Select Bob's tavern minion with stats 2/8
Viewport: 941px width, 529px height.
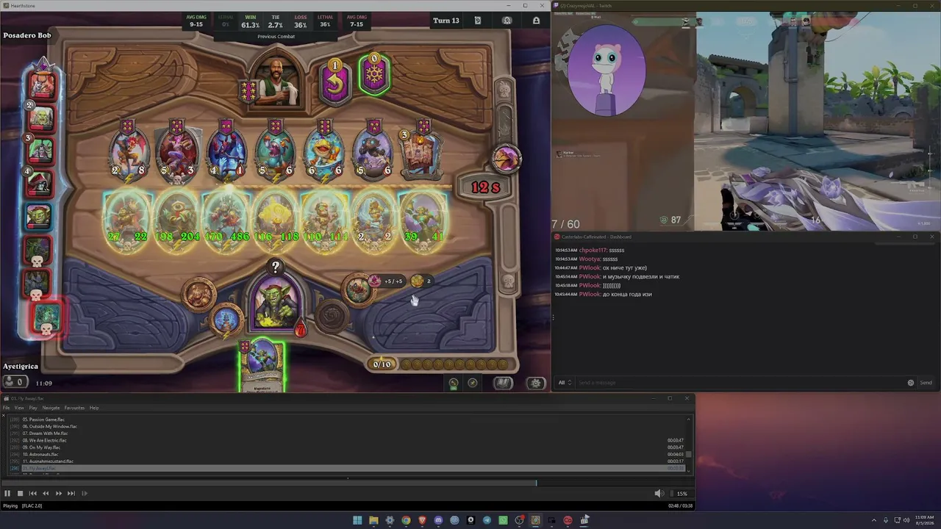click(129, 152)
